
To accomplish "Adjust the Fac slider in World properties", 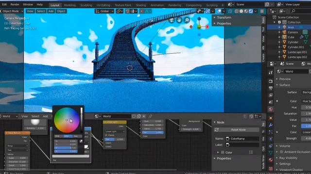I will [x=306, y=126].
